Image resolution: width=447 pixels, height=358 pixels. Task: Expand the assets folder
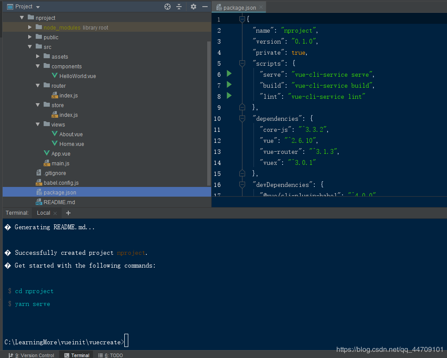37,56
